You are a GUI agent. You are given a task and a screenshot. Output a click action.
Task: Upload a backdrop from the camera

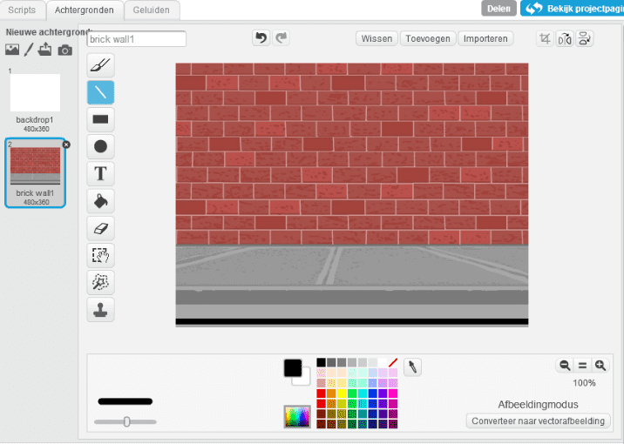(x=65, y=50)
